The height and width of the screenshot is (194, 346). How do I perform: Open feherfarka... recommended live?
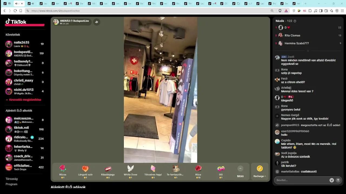(25, 148)
